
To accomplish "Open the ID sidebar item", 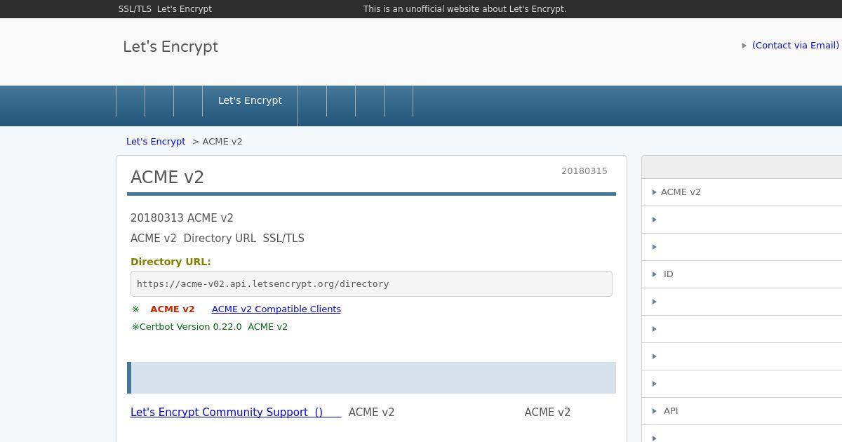I will pyautogui.click(x=742, y=274).
